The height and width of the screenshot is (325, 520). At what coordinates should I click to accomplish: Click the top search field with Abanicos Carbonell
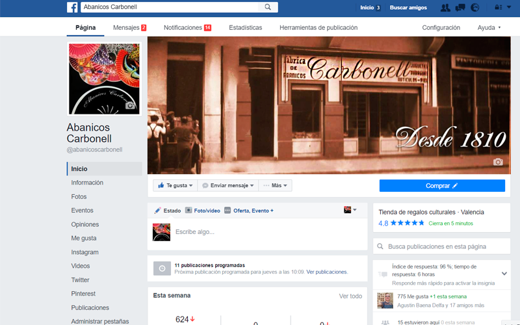click(170, 7)
